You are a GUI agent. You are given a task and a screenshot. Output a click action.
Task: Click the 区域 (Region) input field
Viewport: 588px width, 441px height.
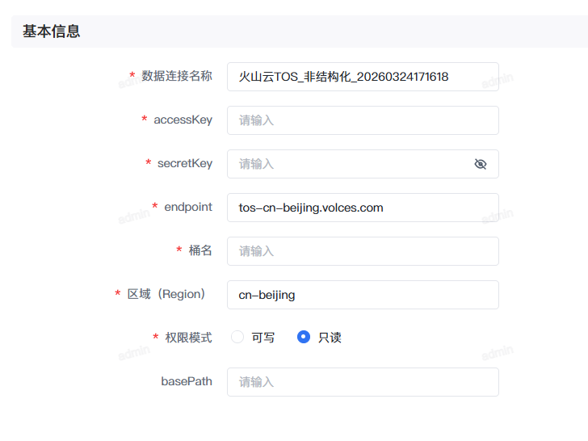click(363, 295)
